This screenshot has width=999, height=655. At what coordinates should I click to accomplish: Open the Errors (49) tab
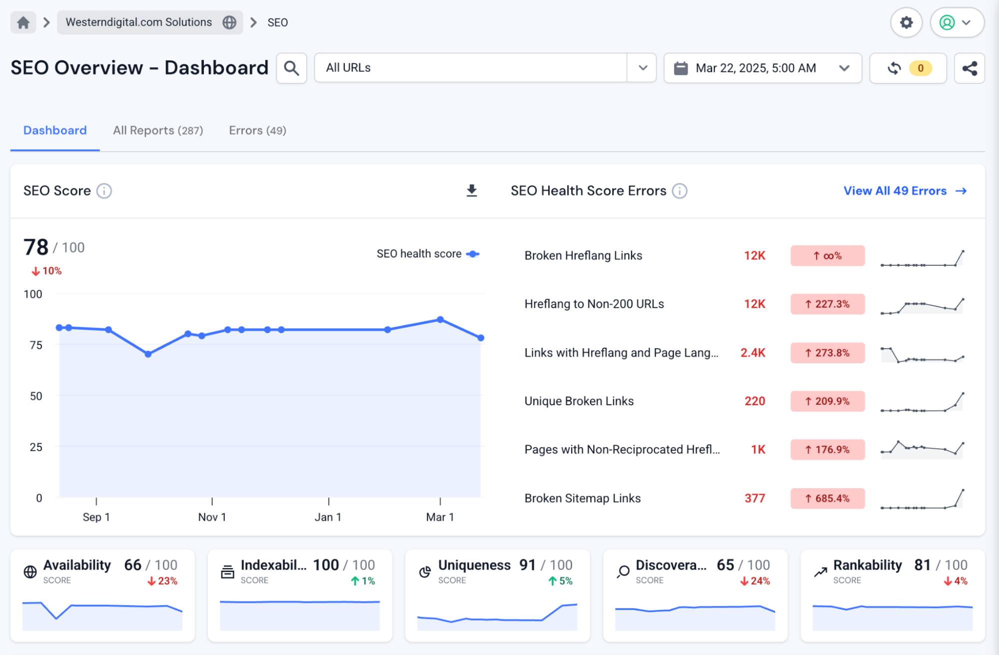(257, 130)
